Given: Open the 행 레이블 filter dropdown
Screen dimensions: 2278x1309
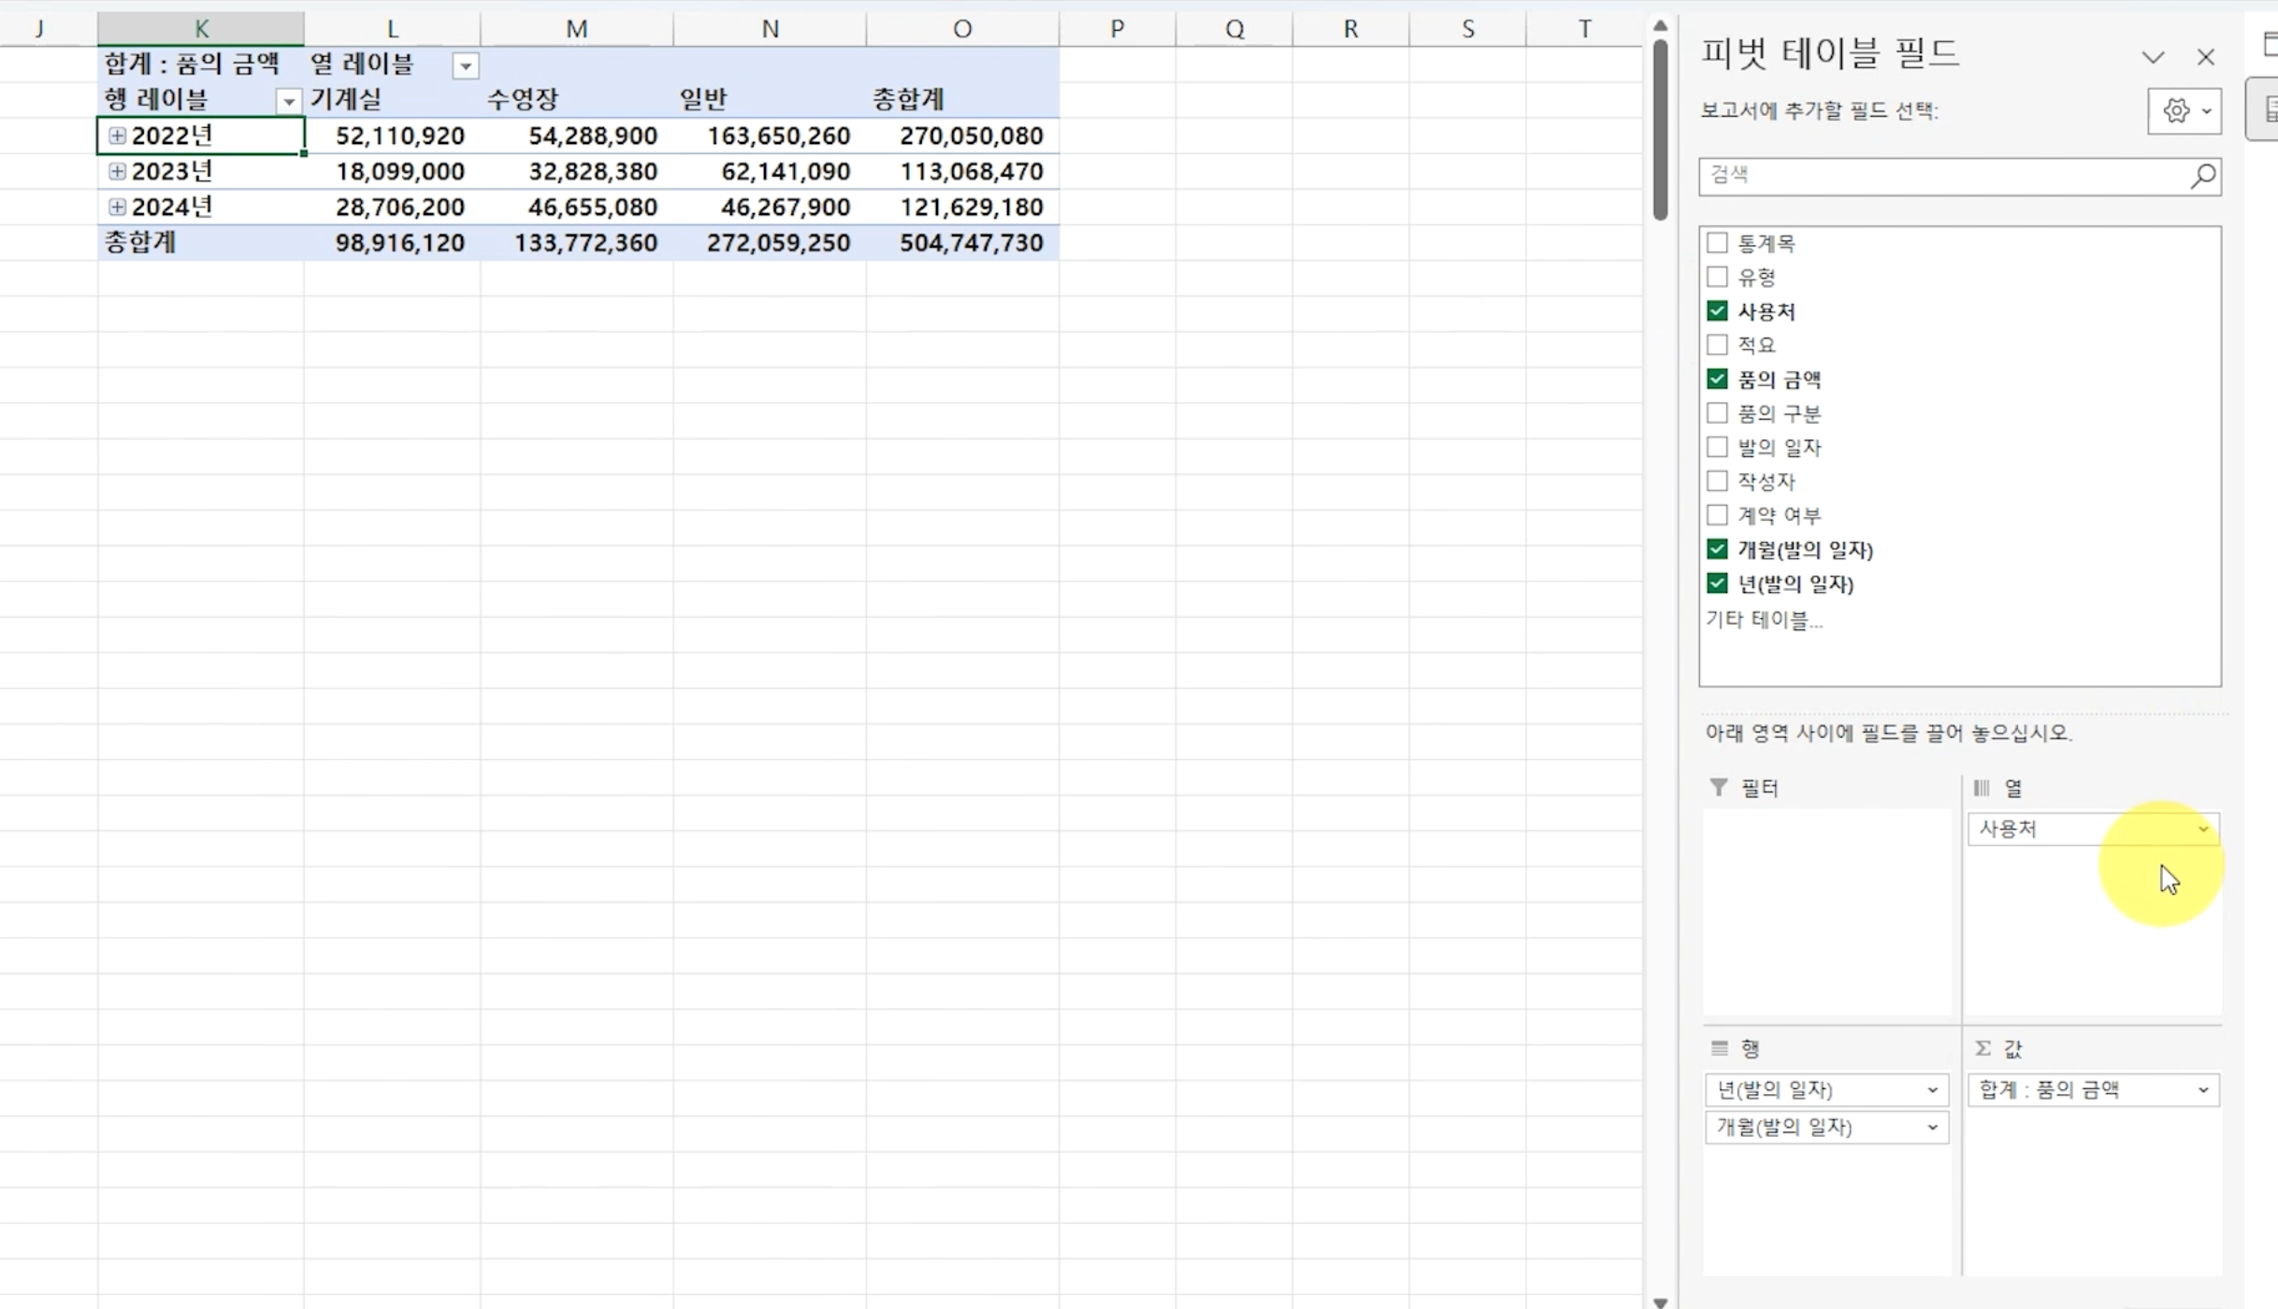Looking at the screenshot, I should [x=288, y=101].
